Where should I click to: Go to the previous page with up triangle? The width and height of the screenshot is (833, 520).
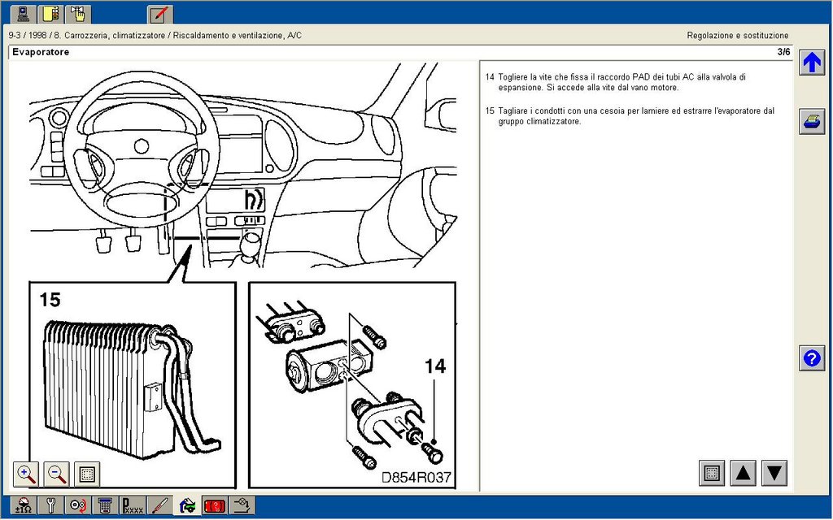point(744,473)
